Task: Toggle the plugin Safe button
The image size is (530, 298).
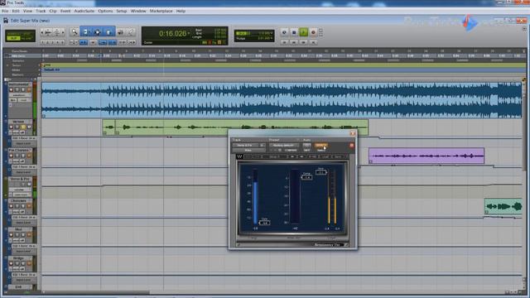Action: (x=306, y=151)
